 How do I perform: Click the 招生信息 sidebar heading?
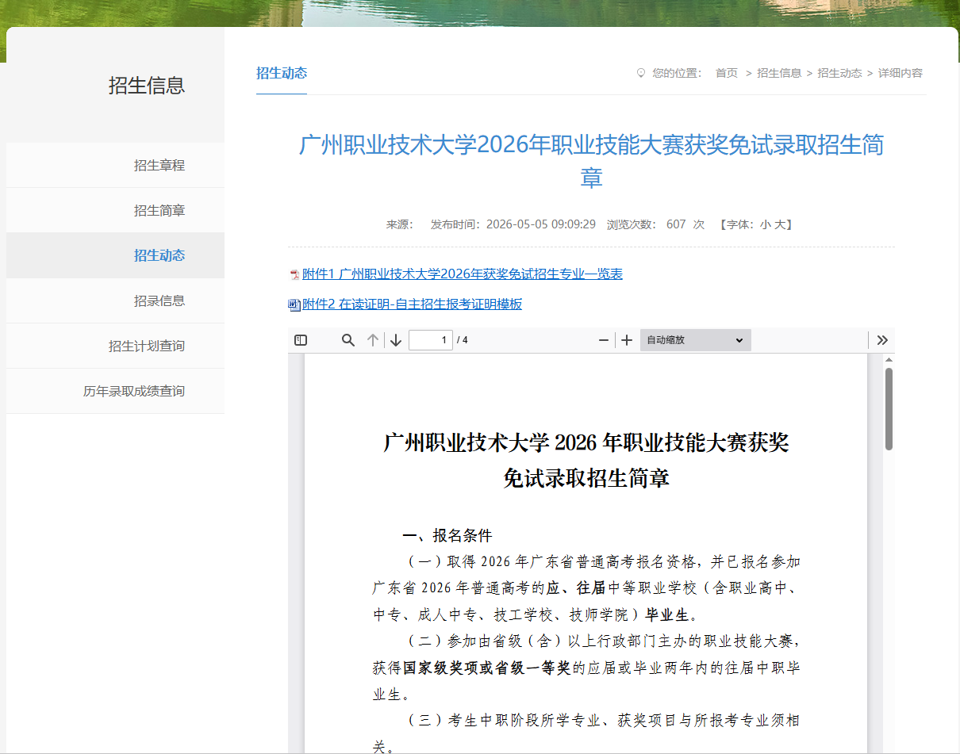click(x=147, y=86)
